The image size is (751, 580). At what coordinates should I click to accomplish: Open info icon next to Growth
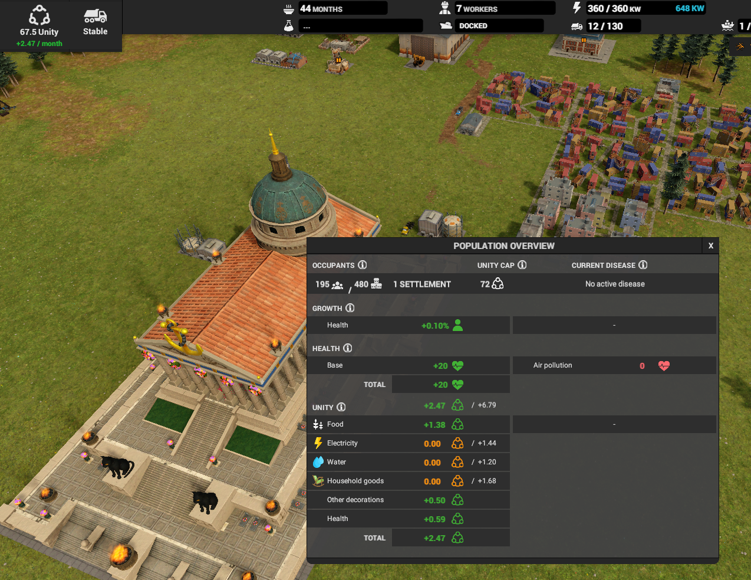point(350,308)
